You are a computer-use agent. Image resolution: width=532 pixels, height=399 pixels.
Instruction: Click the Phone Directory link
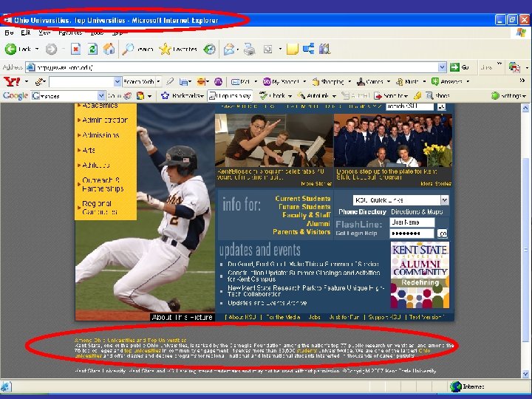pyautogui.click(x=362, y=212)
